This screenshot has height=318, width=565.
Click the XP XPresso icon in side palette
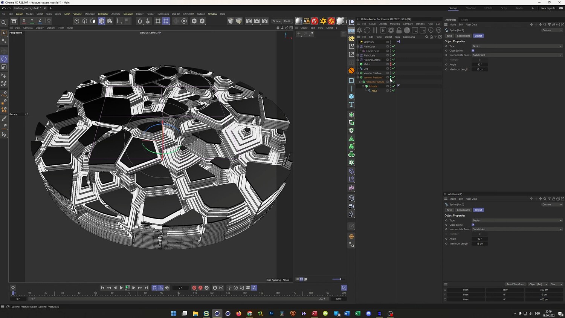point(351,38)
